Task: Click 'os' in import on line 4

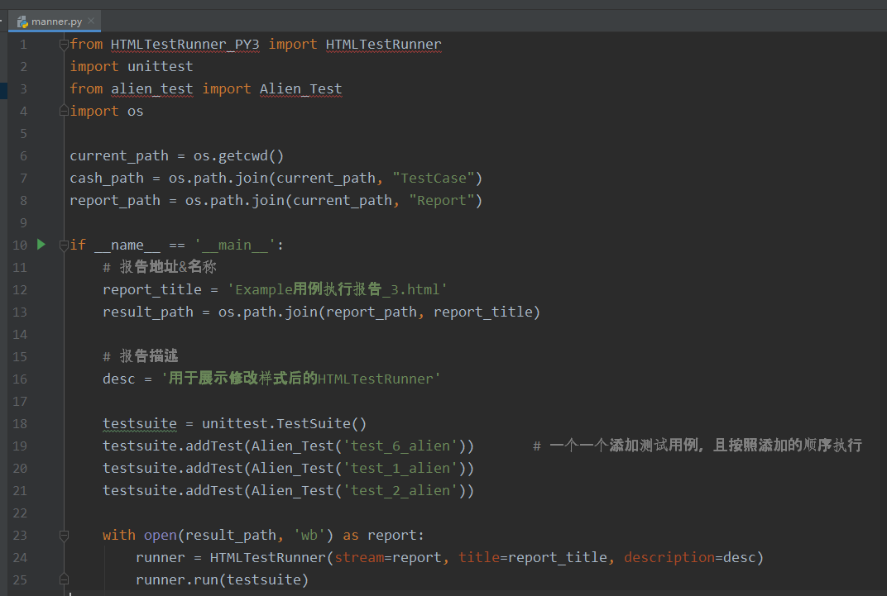Action: tap(135, 112)
